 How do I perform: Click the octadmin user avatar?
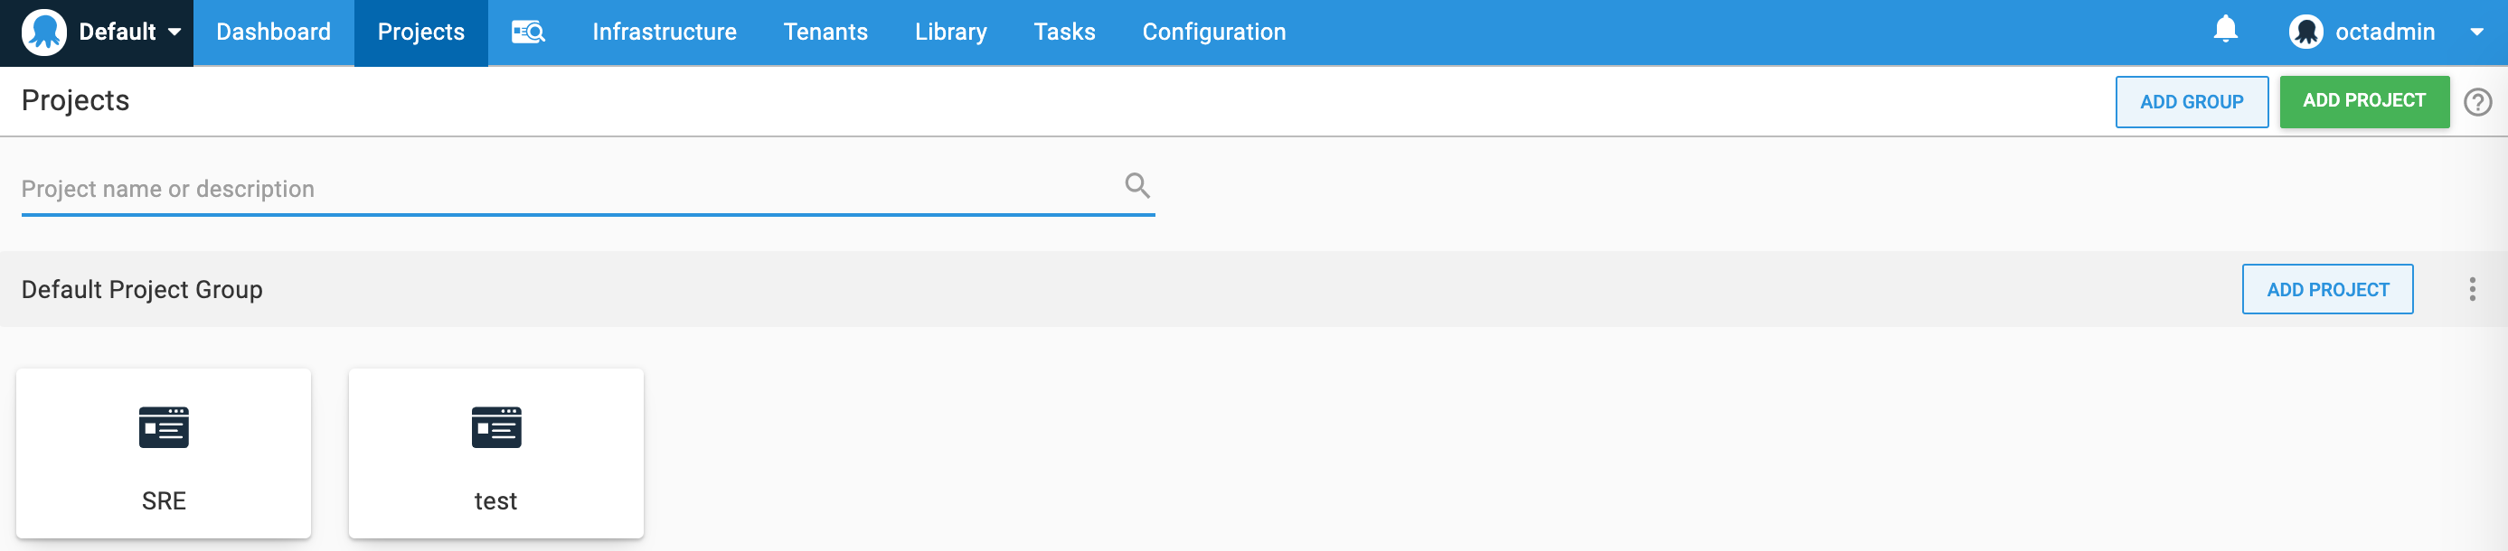2305,33
